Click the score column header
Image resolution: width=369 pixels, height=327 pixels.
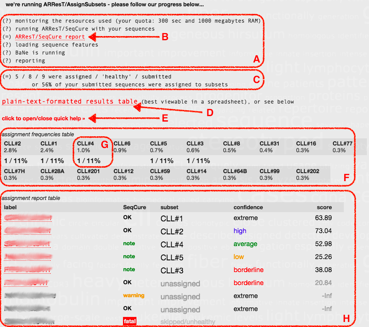click(x=324, y=208)
